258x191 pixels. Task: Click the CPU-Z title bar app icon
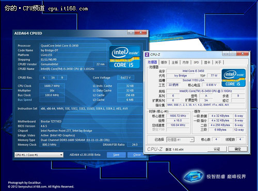tap(147, 55)
